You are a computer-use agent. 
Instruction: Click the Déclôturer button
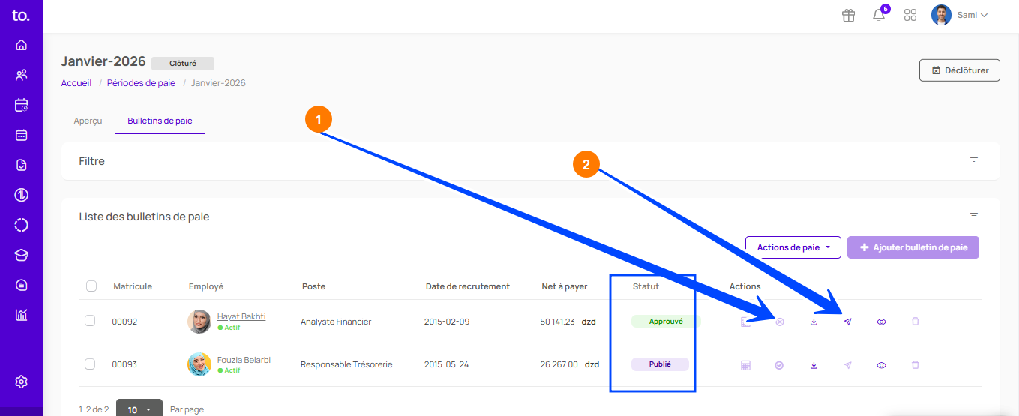959,70
